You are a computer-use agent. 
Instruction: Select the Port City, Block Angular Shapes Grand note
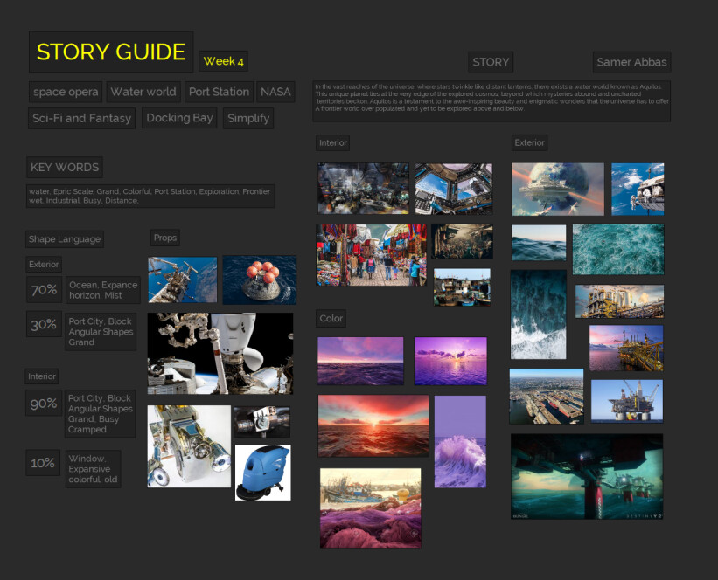[x=101, y=332]
